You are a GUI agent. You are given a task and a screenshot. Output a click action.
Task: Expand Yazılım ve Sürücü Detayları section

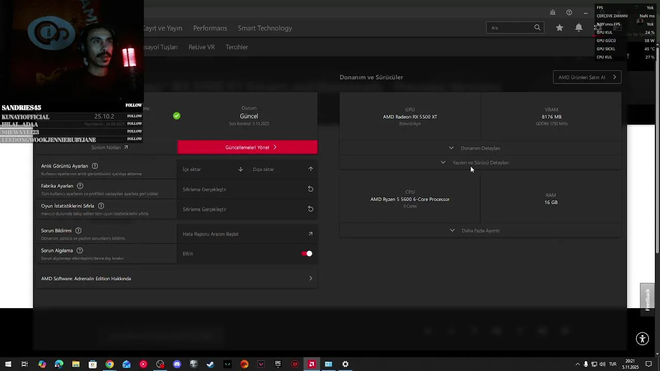pos(480,163)
